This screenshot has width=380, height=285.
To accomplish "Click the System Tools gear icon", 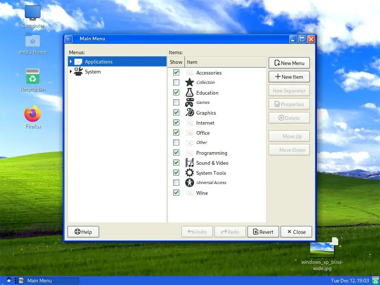I will click(190, 173).
